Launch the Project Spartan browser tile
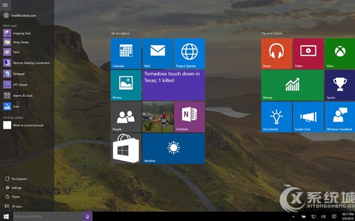The width and height of the screenshot is (355, 221). [x=189, y=54]
